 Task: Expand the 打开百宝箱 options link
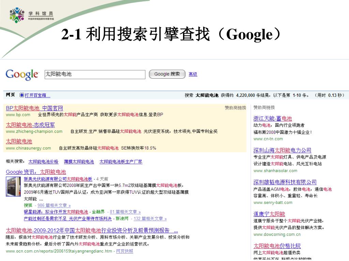pyautogui.click(x=37, y=95)
